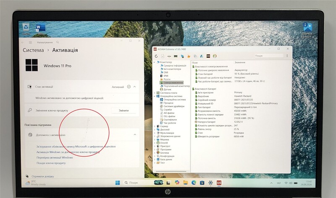Click the taskbar Пошук search box
This screenshot has width=336, height=198.
pos(137,183)
